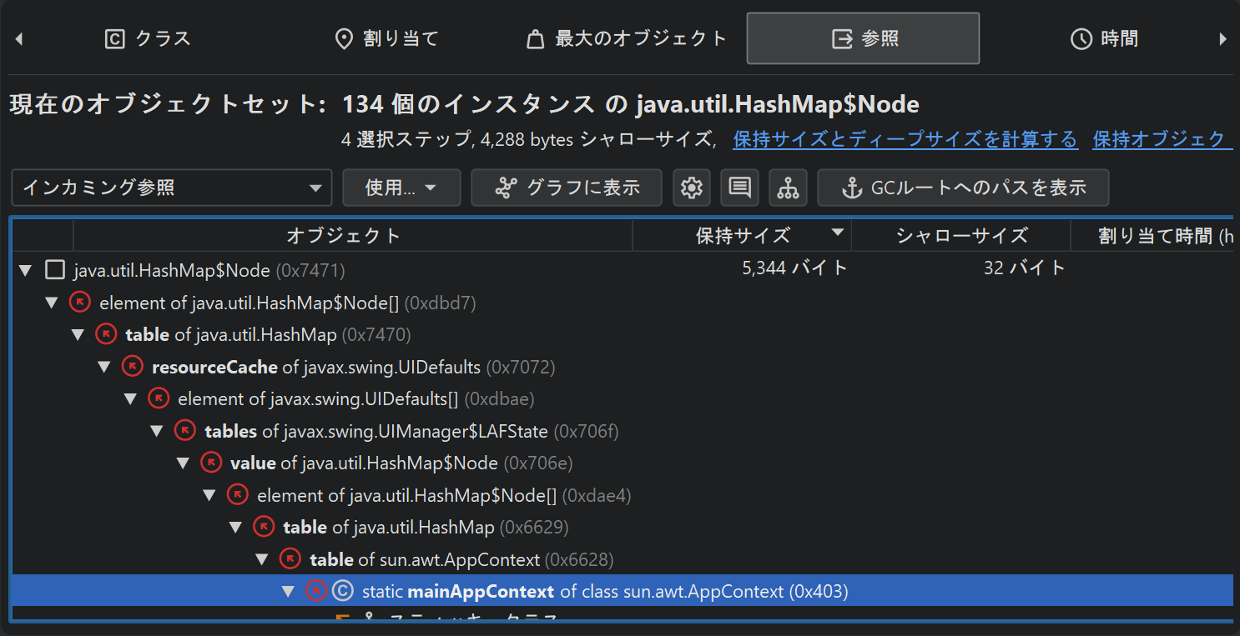This screenshot has height=636, width=1240.
Task: Click red reference icon beside tables of LAFState
Action: 184,431
